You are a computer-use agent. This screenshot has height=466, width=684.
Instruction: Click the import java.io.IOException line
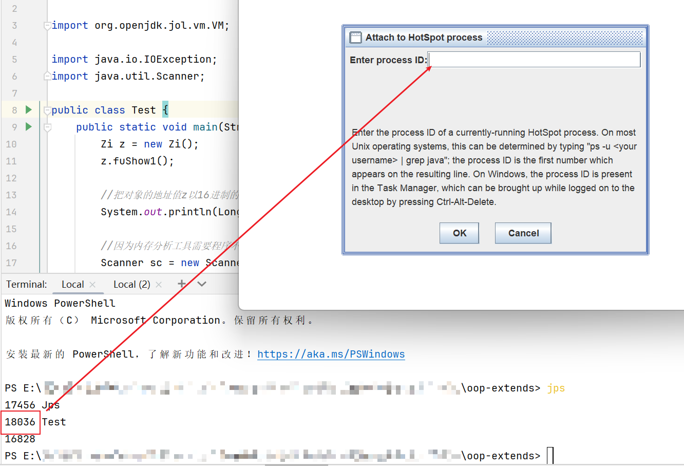coord(134,59)
